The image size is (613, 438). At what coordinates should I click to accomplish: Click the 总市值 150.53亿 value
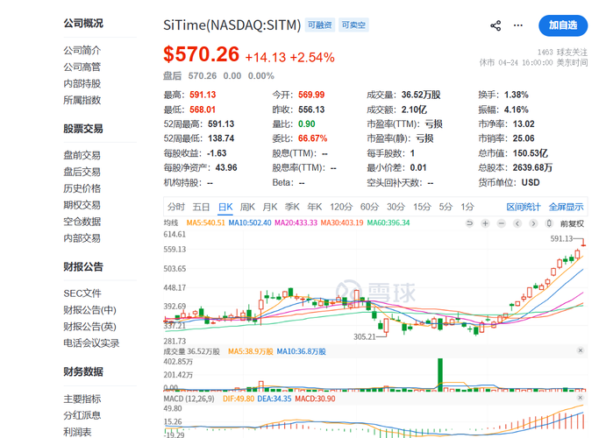click(x=530, y=153)
